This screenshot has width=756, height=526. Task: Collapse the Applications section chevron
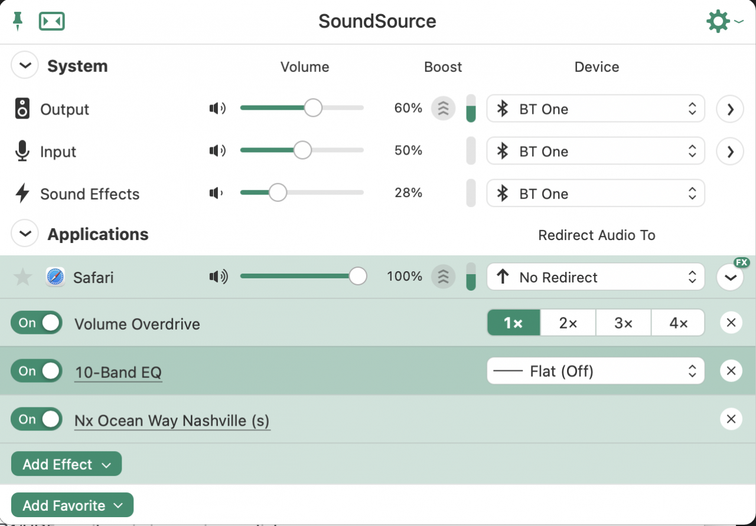(25, 234)
